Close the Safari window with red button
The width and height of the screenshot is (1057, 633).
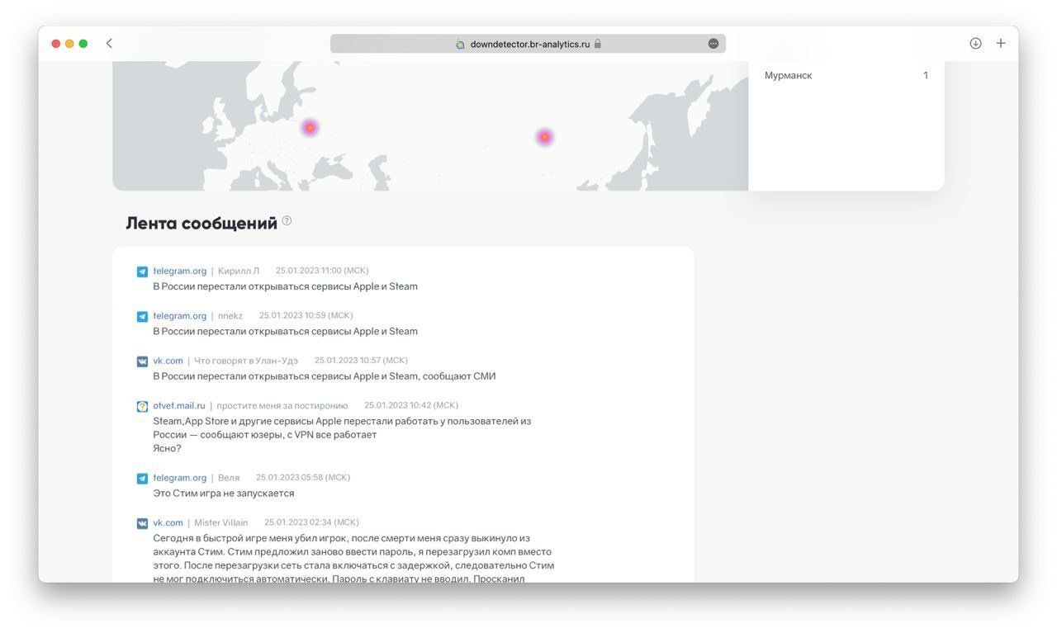(x=56, y=44)
